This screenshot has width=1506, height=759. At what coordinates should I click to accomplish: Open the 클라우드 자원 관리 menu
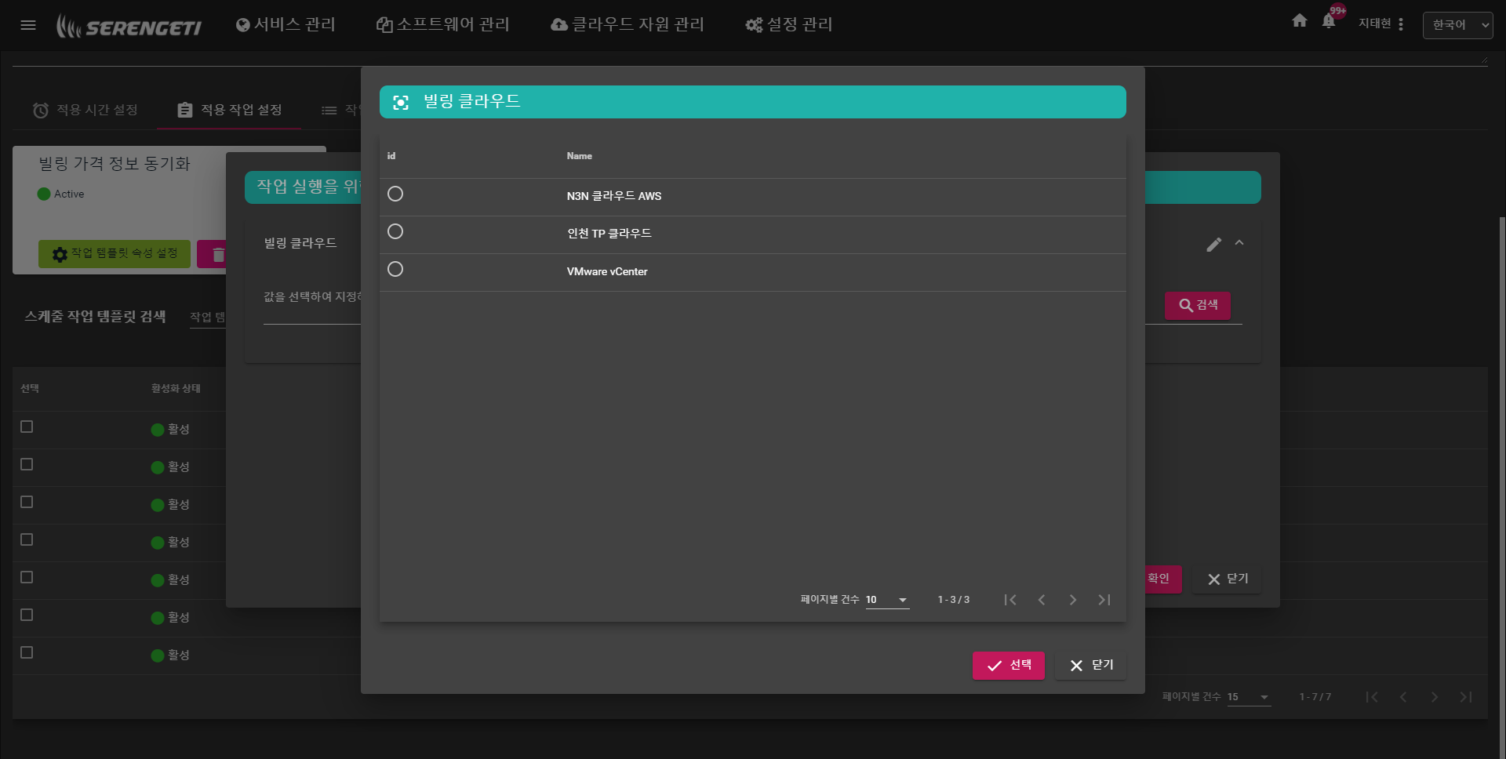(627, 25)
